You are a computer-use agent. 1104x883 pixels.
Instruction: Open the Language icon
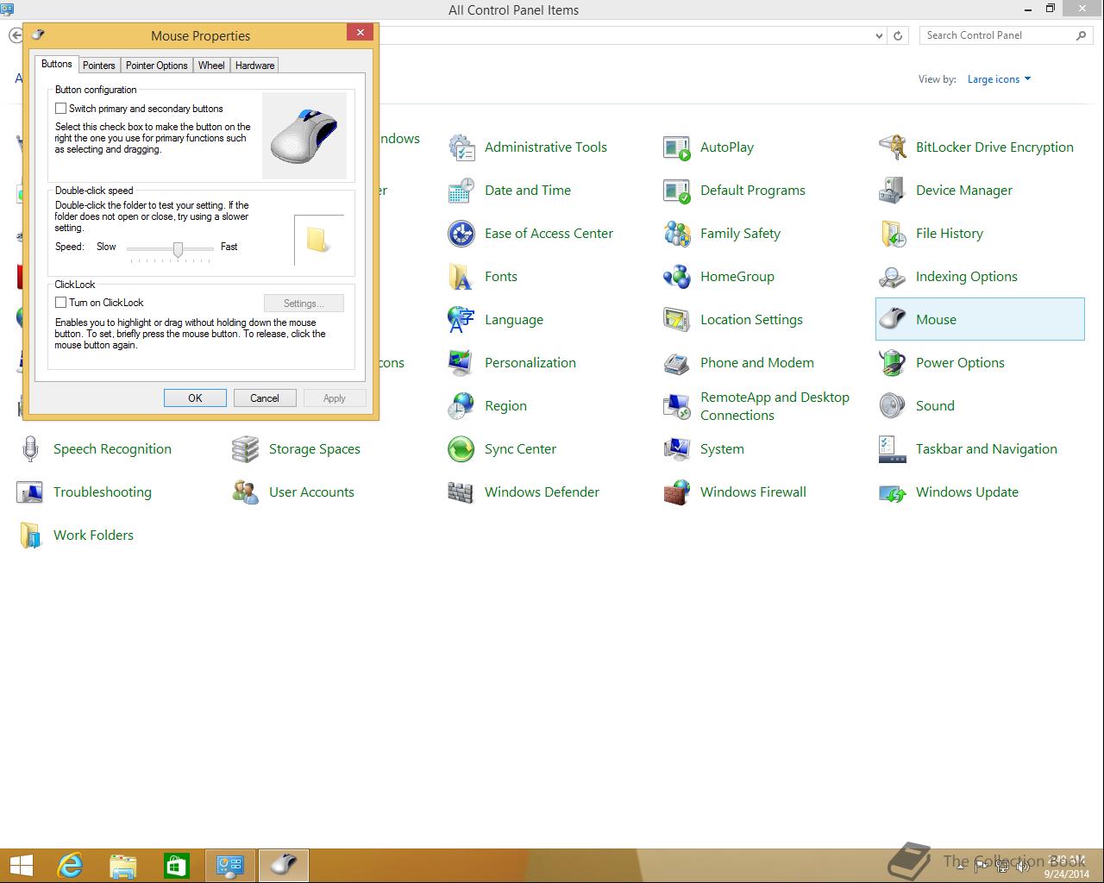(461, 320)
